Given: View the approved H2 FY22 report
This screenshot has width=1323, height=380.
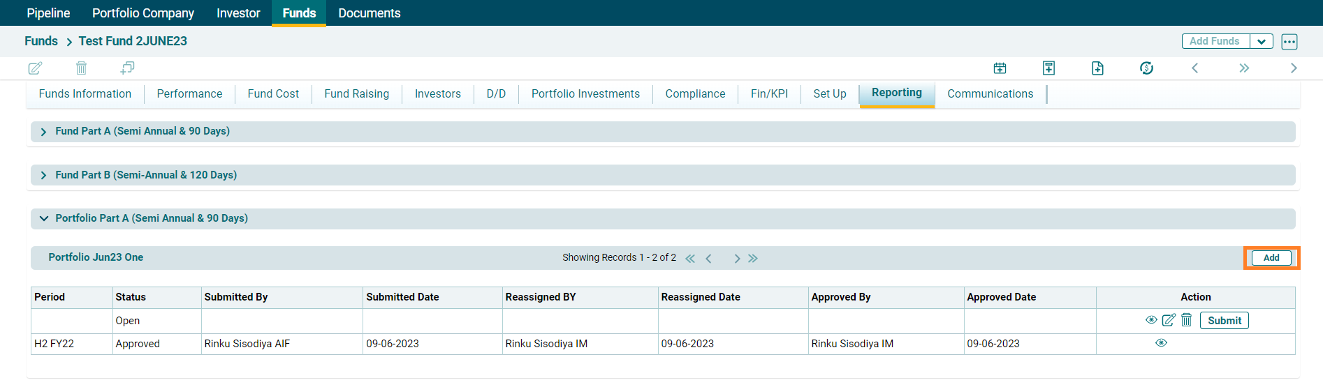Looking at the screenshot, I should click(x=1161, y=343).
